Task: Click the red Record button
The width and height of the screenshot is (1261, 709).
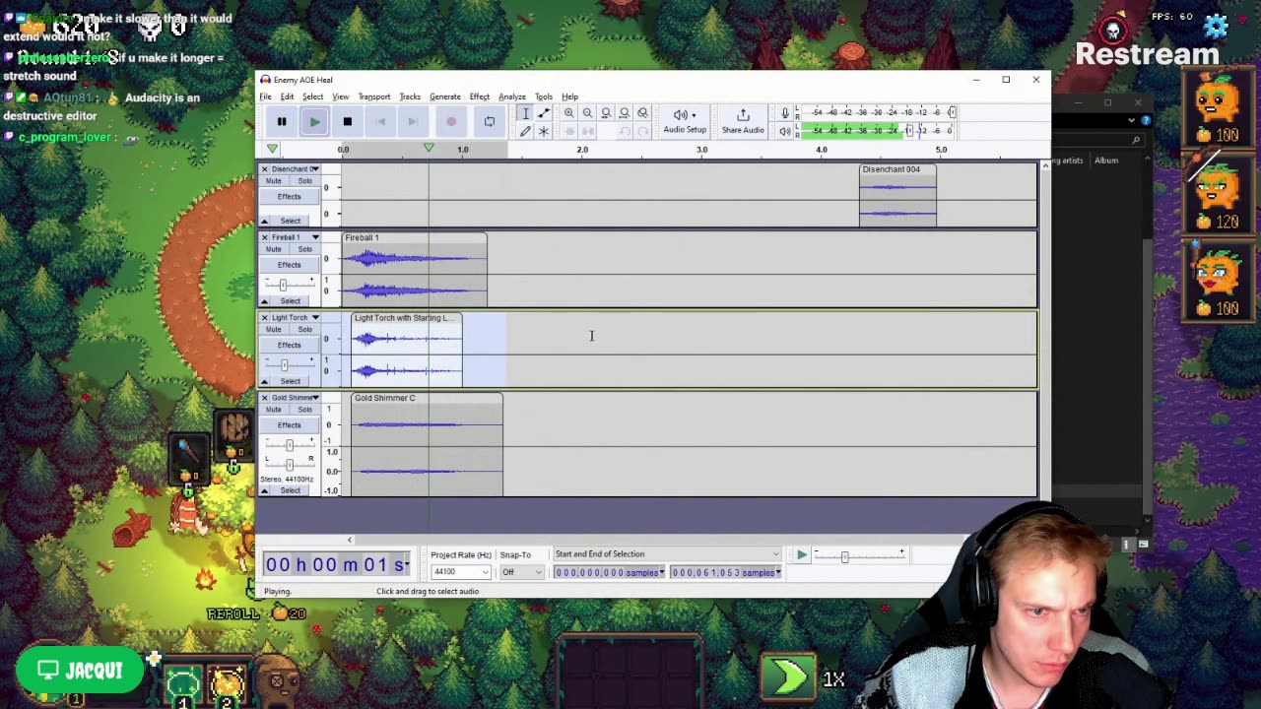Action: [x=451, y=121]
